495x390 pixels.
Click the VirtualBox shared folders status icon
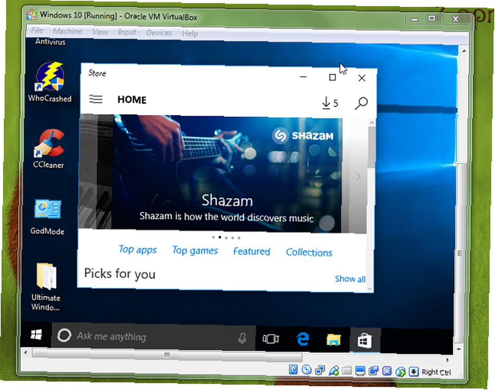point(346,370)
